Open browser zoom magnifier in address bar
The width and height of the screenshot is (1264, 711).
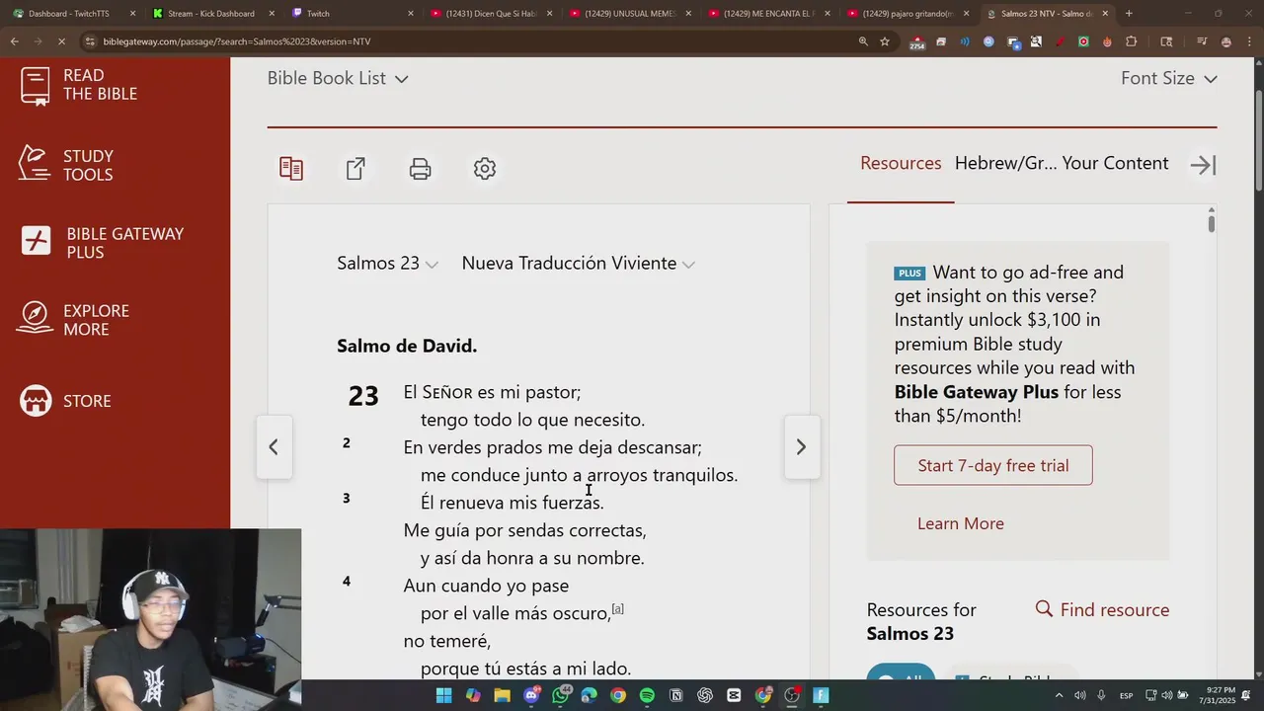click(863, 41)
